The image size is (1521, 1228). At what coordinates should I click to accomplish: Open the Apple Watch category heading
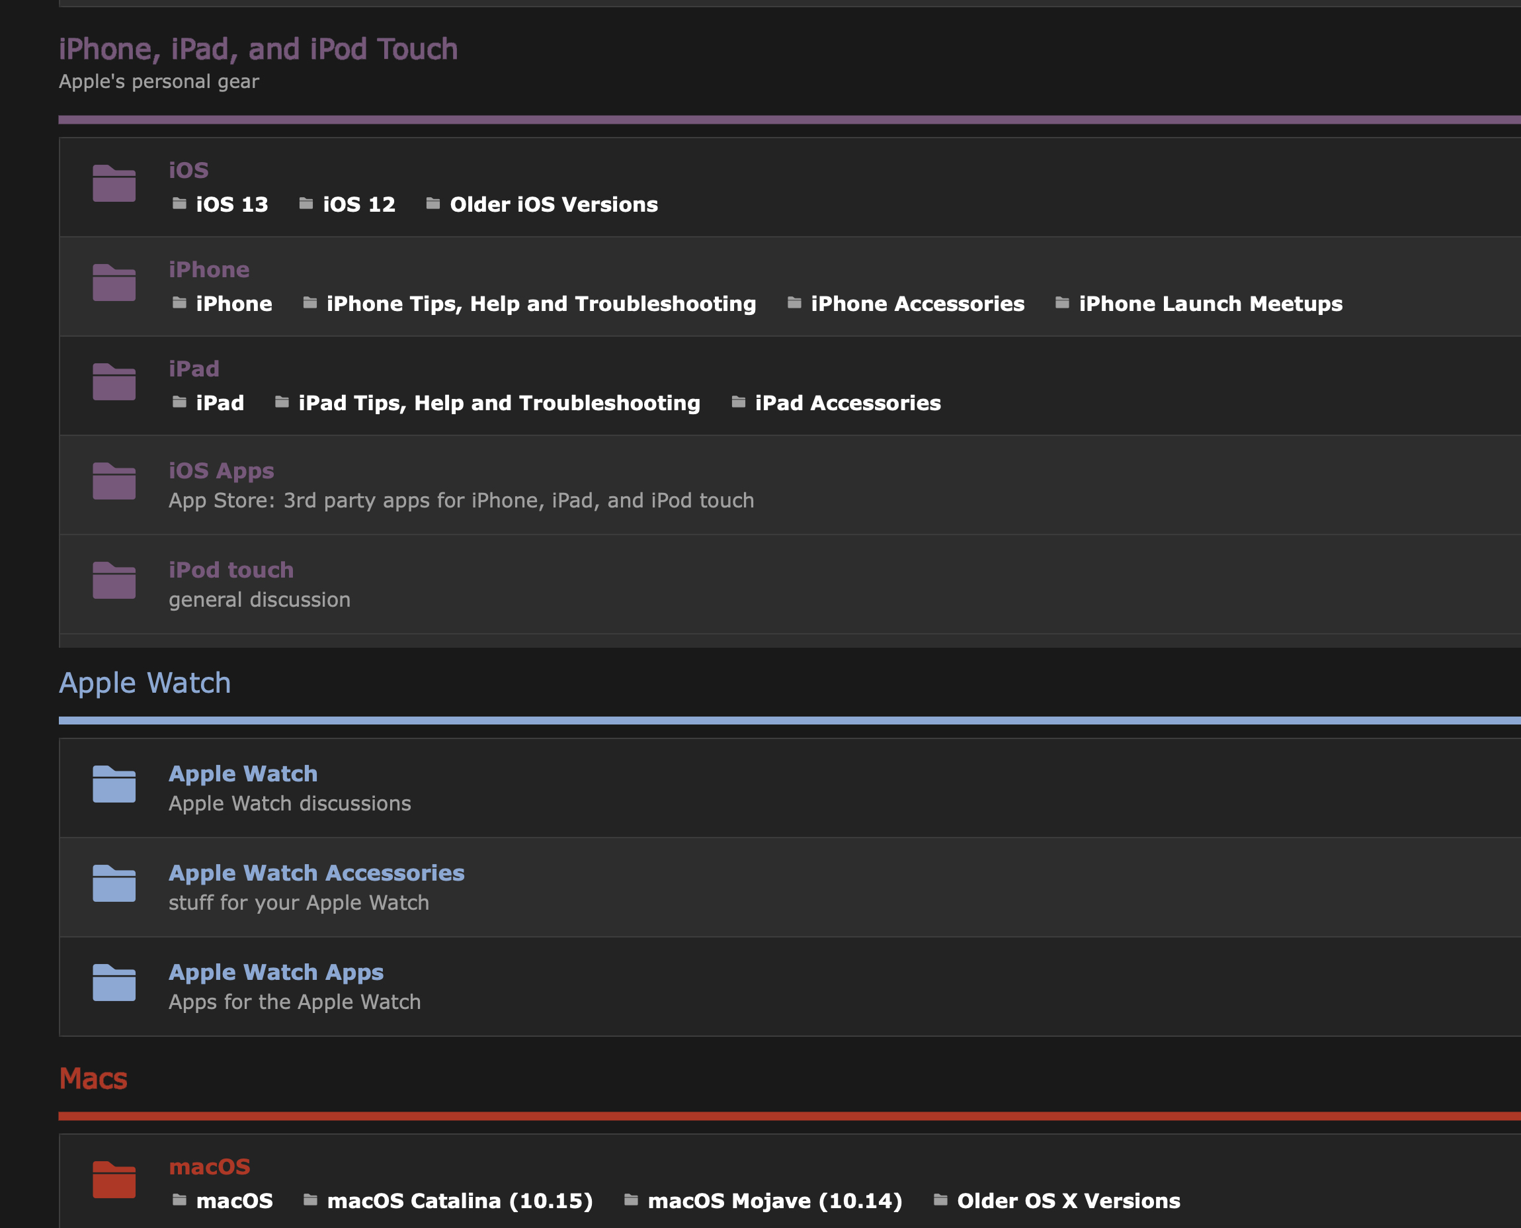tap(145, 683)
